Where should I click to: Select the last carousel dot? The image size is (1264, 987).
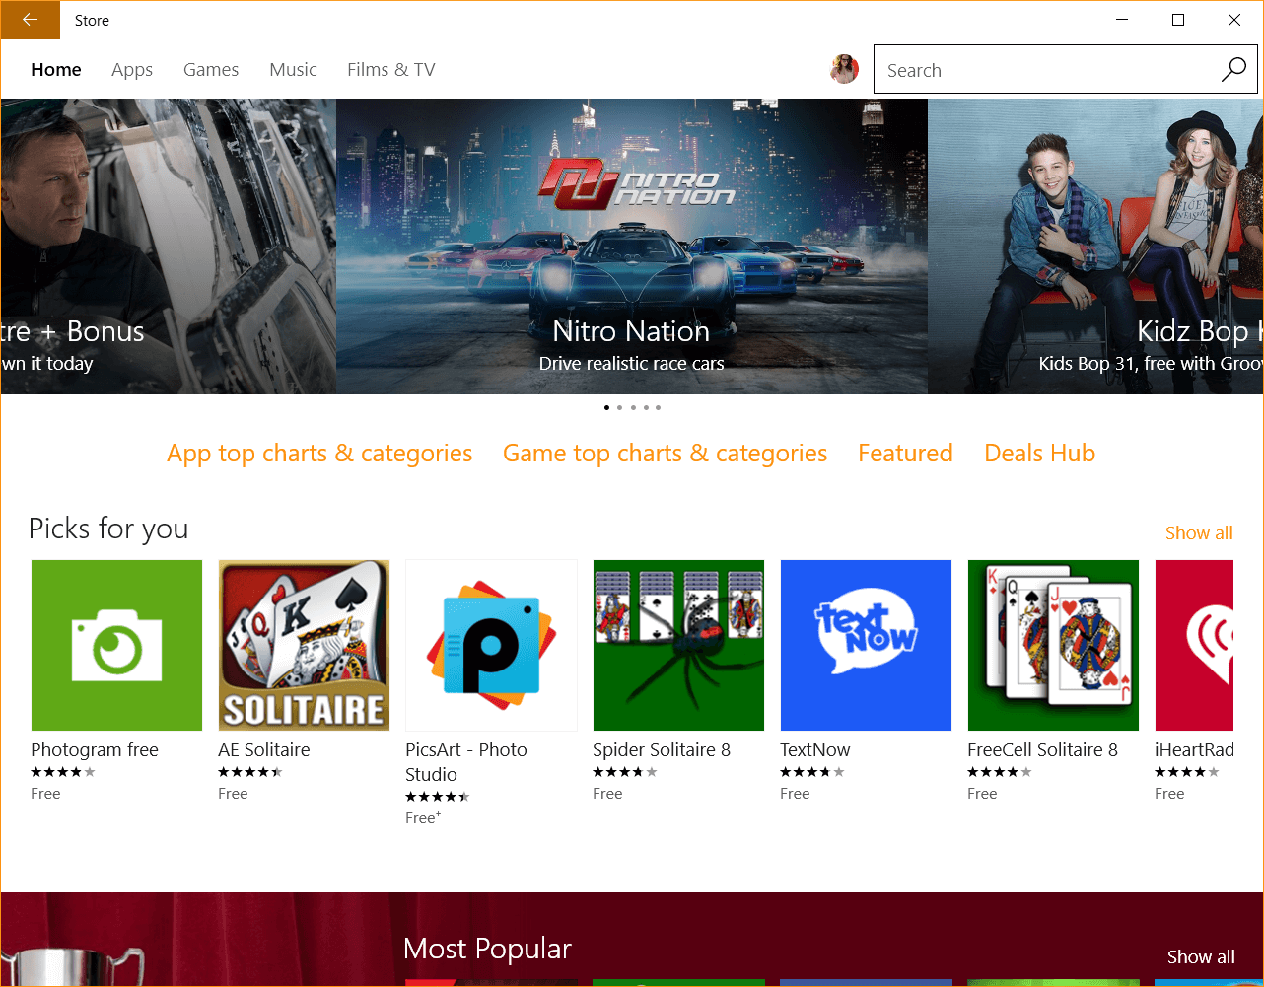658,407
